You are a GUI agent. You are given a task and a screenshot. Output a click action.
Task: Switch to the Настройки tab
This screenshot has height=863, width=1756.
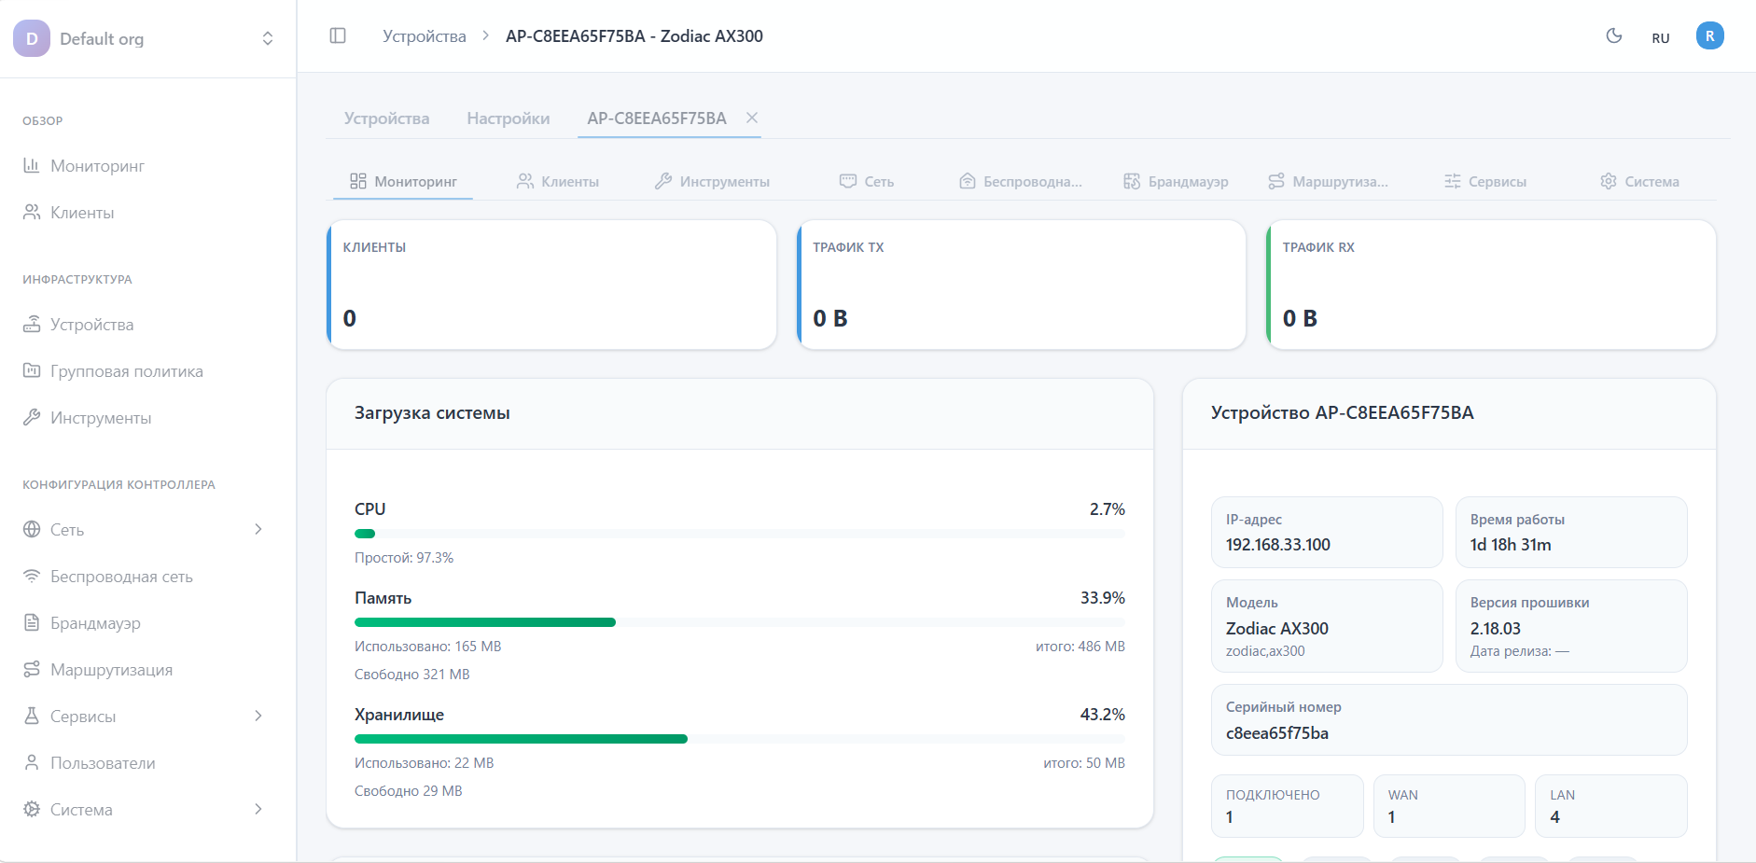pyautogui.click(x=508, y=118)
